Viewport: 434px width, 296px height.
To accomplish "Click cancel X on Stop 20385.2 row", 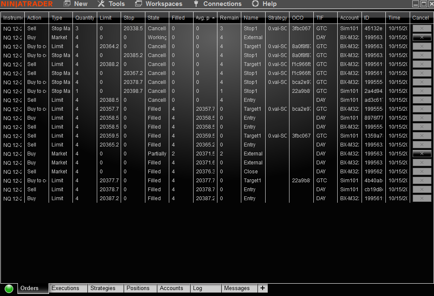I will pyautogui.click(x=422, y=55).
